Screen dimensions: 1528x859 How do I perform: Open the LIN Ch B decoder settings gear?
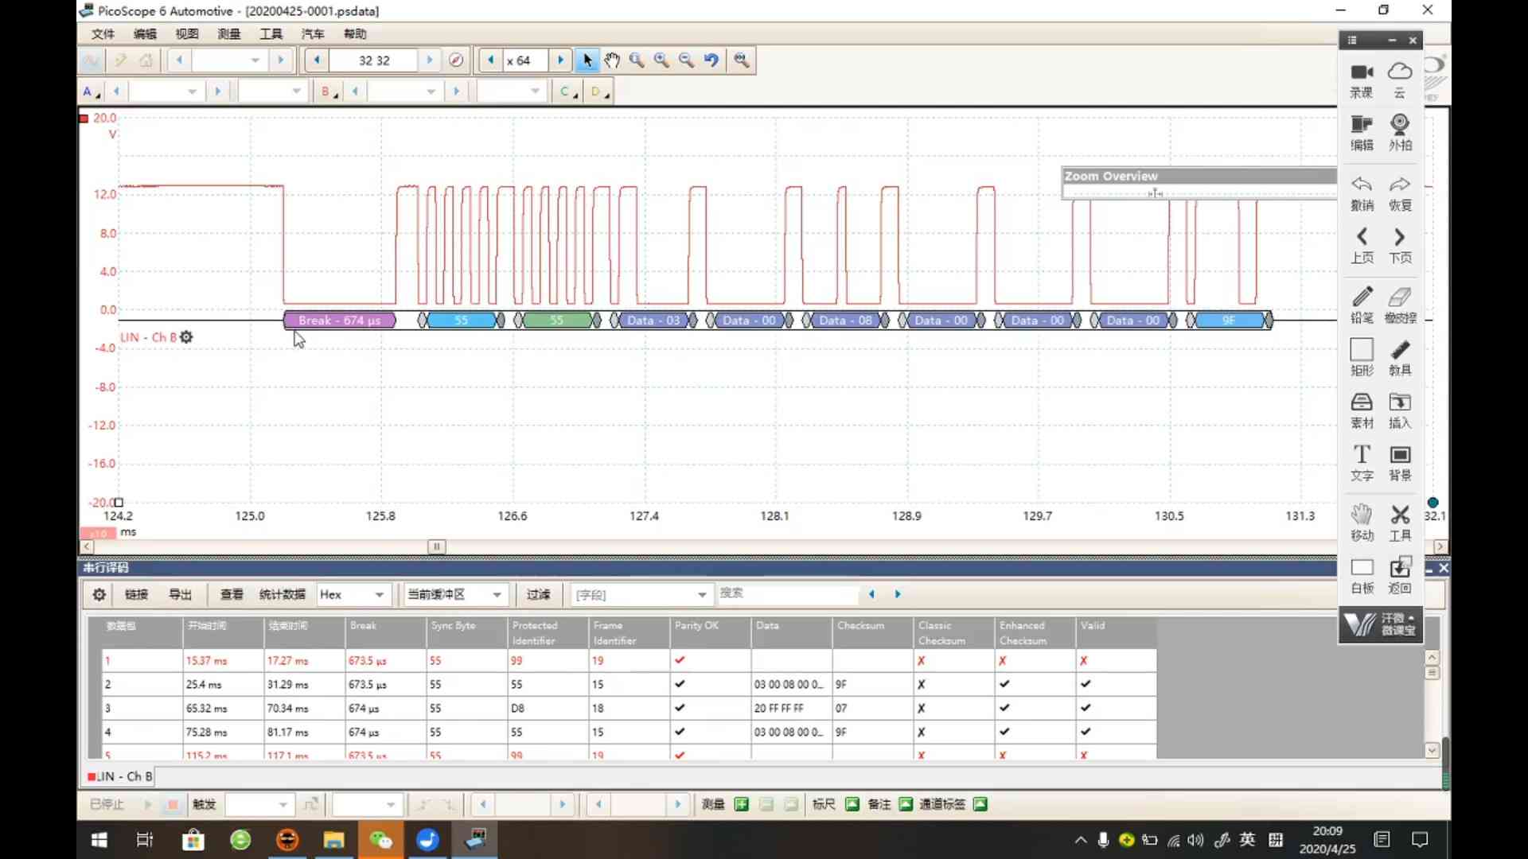[186, 337]
